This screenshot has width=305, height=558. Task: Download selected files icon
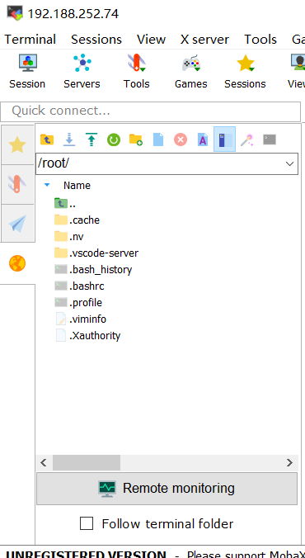click(x=69, y=139)
